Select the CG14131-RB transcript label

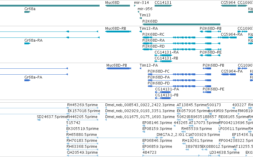tap(166, 58)
